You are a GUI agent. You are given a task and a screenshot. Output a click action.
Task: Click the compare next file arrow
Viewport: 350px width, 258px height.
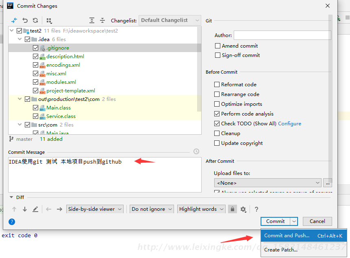(59, 209)
